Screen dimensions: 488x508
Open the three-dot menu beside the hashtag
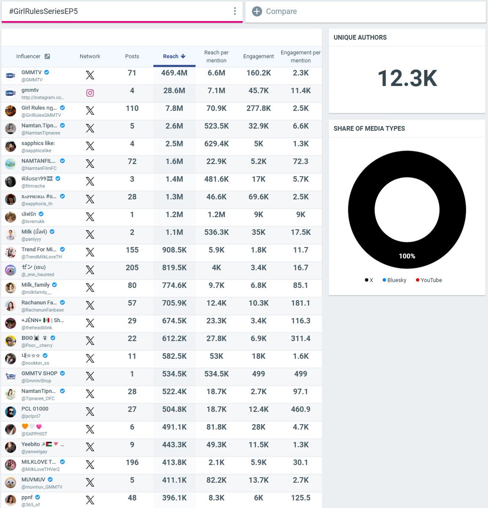coord(234,10)
